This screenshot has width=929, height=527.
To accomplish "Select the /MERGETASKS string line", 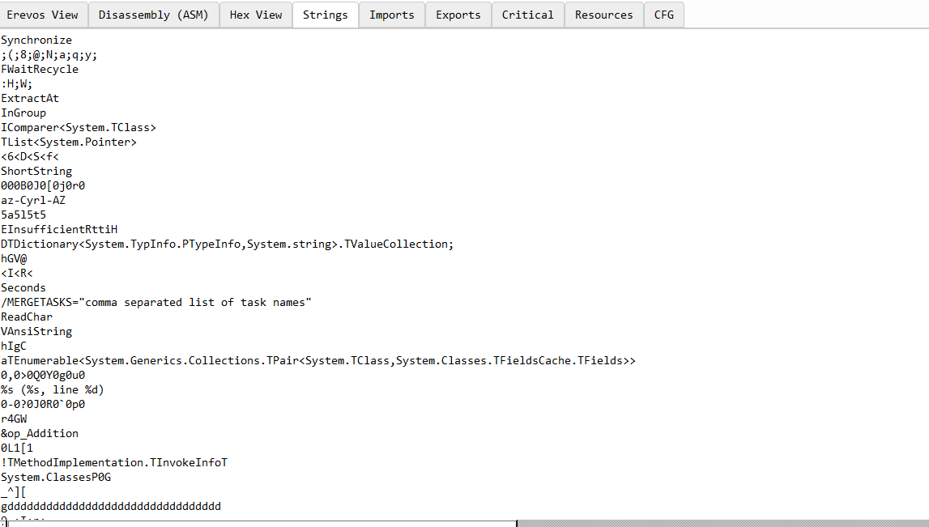I will click(156, 302).
